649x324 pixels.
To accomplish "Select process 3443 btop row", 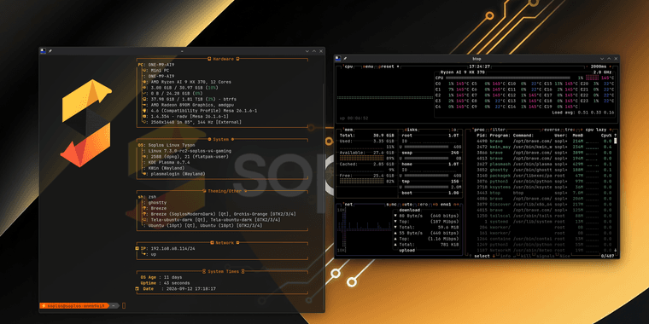I will (543, 193).
